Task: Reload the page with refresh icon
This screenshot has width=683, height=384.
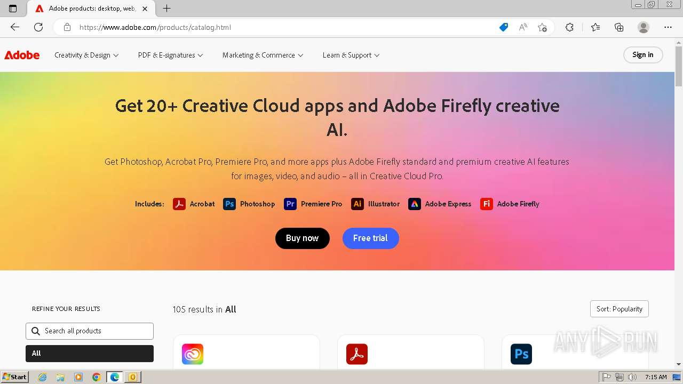Action: tap(38, 27)
